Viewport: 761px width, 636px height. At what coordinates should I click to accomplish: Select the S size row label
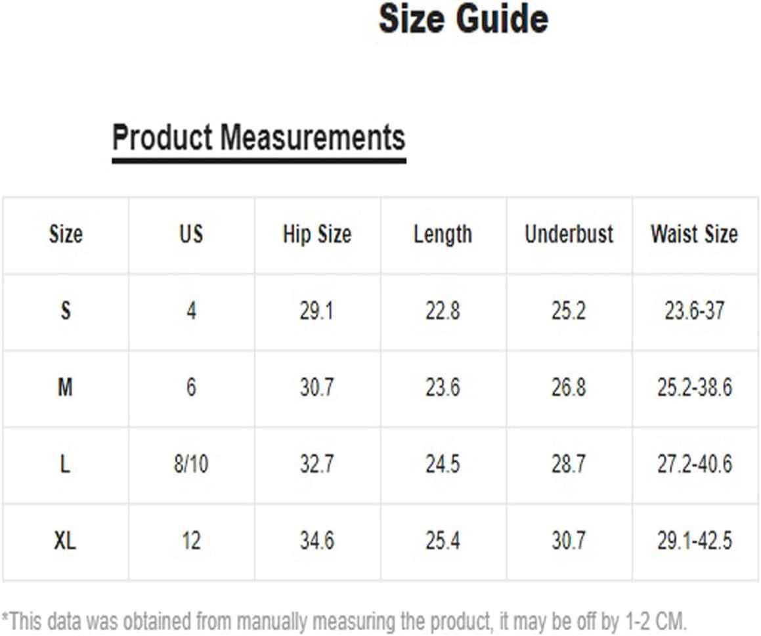point(66,310)
